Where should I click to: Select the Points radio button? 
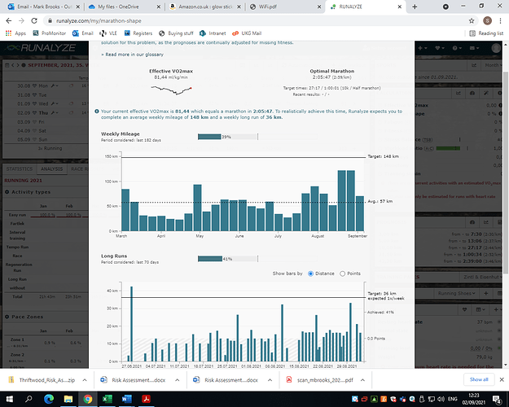[x=343, y=274]
